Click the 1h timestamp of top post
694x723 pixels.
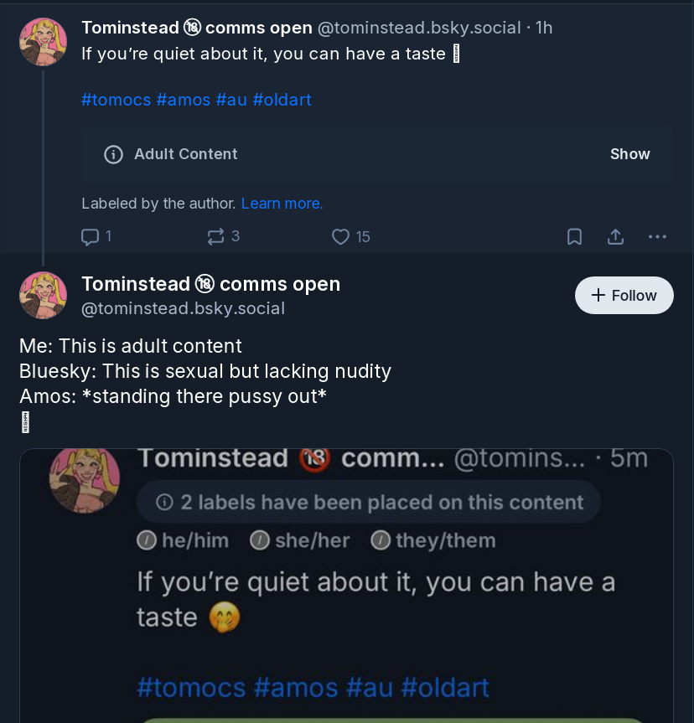544,28
